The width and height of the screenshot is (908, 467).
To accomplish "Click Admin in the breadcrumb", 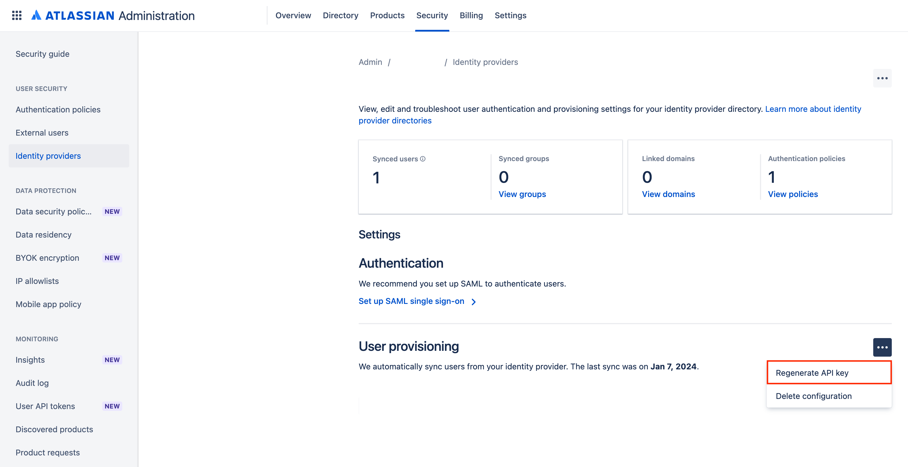I will point(370,62).
